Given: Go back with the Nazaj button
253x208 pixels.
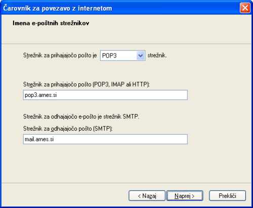Looking at the screenshot, I should pyautogui.click(x=147, y=196).
